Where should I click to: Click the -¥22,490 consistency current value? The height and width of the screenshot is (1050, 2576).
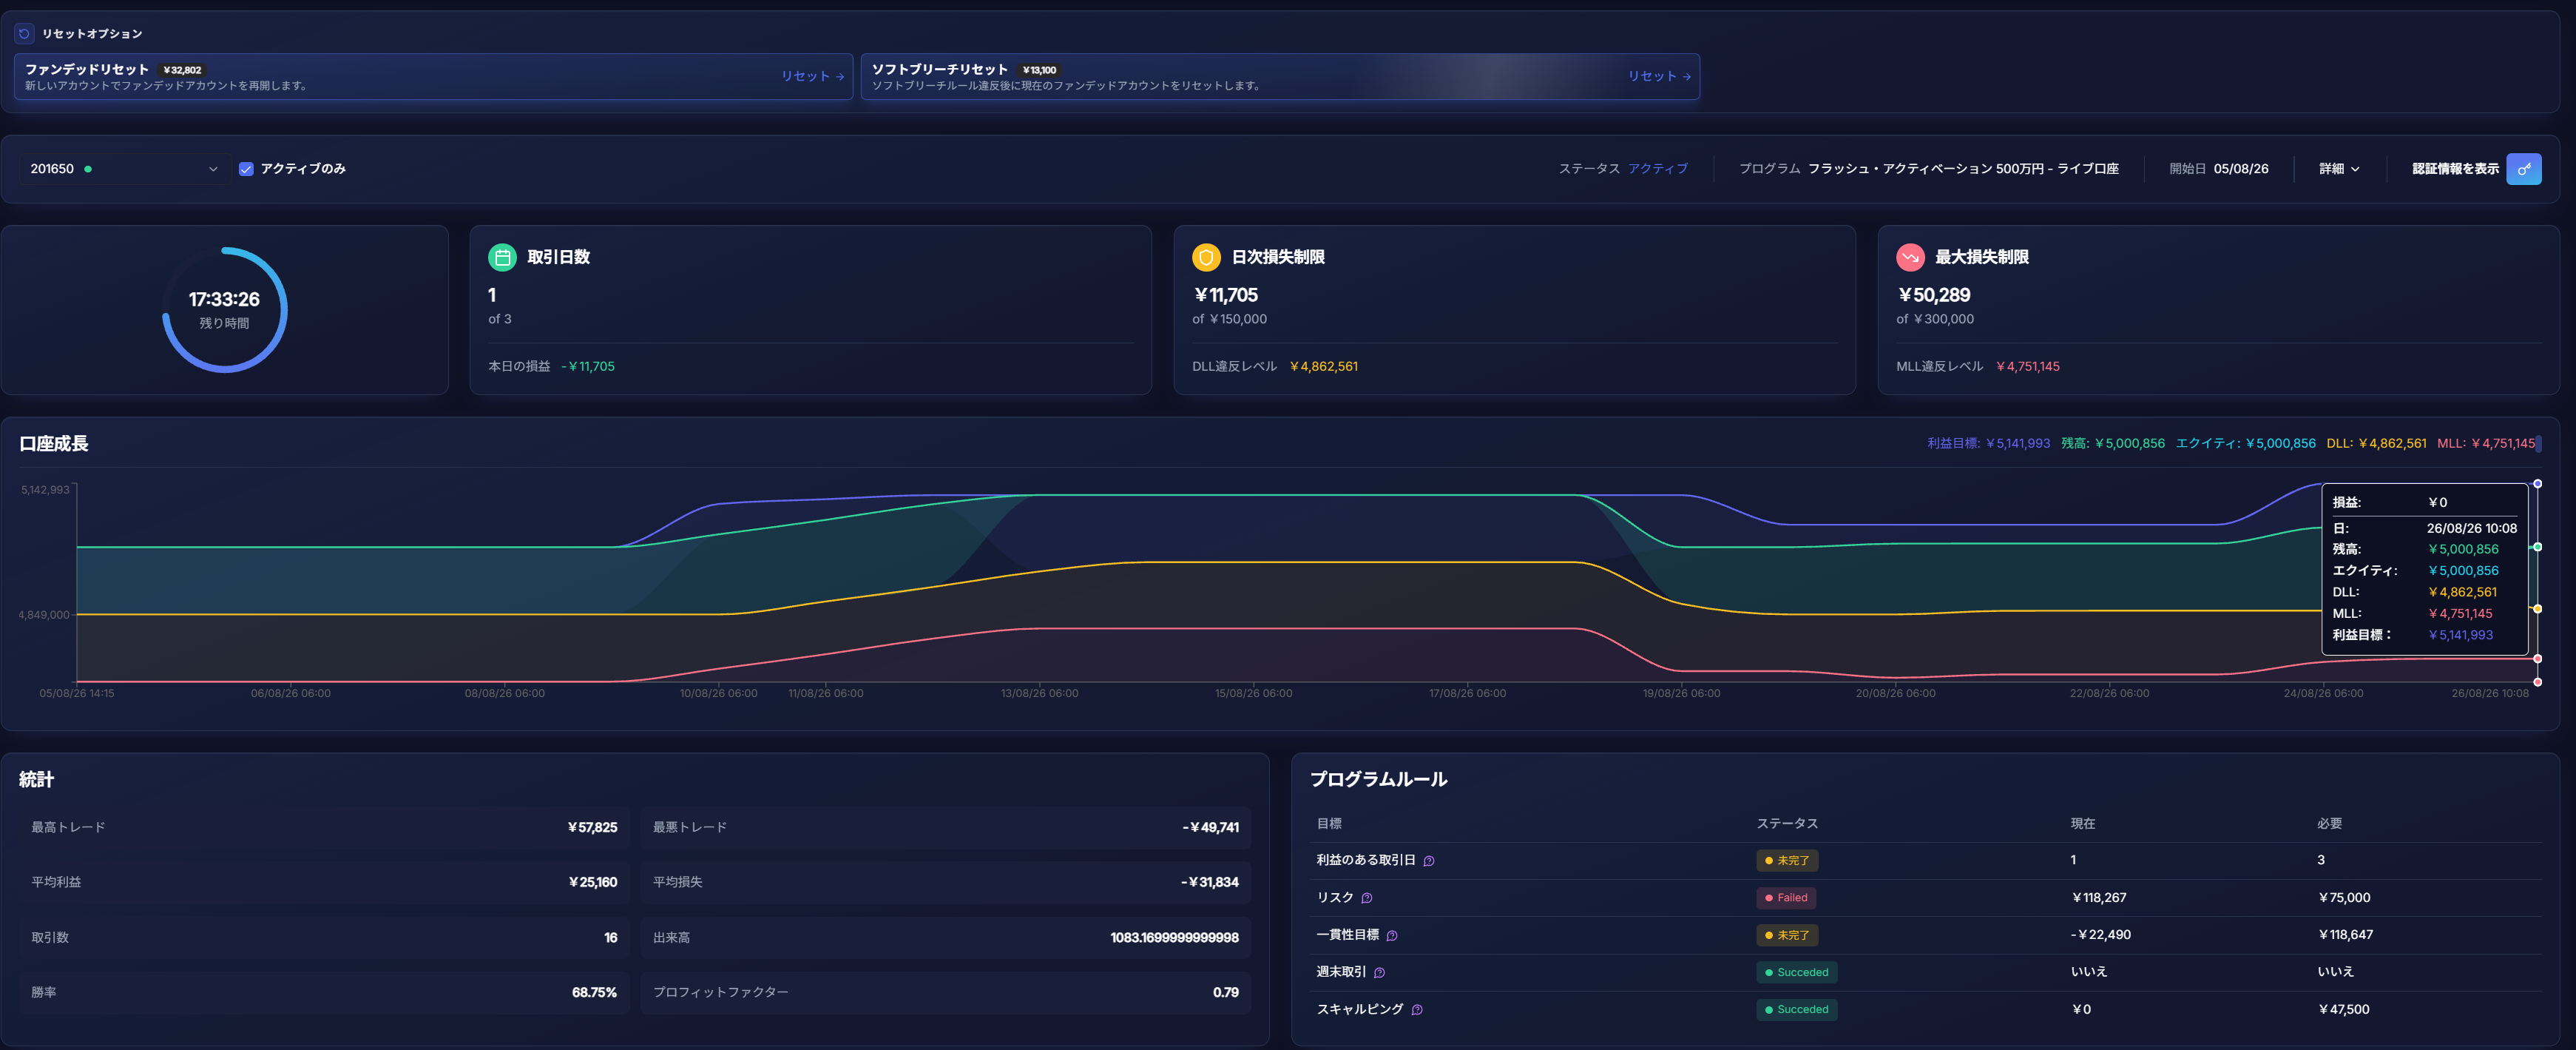pyautogui.click(x=2100, y=935)
